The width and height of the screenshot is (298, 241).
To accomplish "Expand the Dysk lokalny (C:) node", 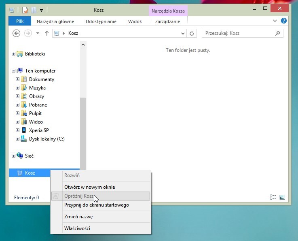I will (x=17, y=139).
